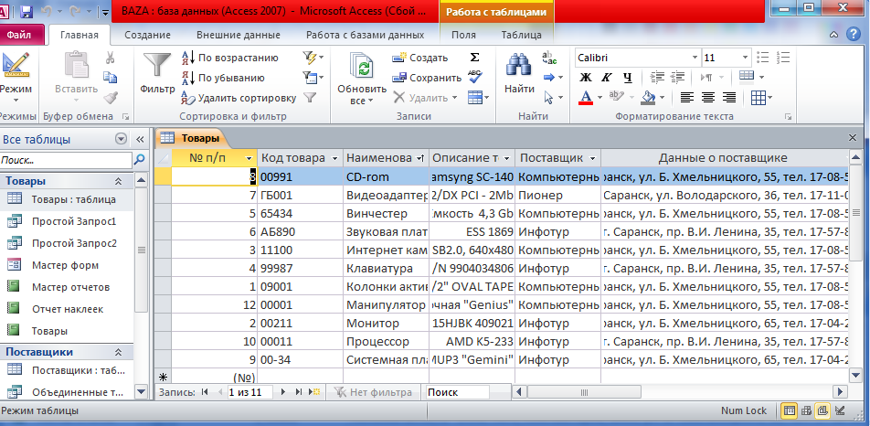Click the Итоги sigma icon
Screen dimensions: 870x426
click(475, 57)
